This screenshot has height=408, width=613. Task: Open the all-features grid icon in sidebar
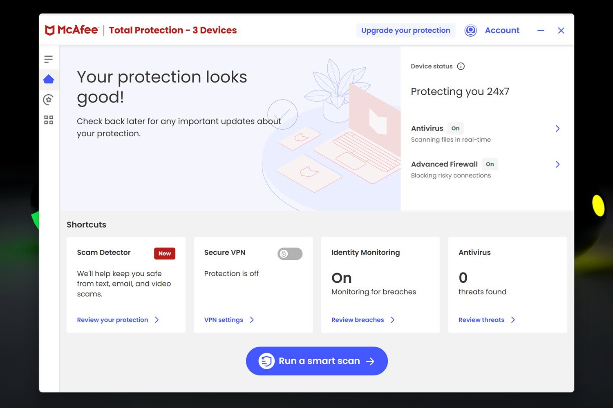[49, 120]
